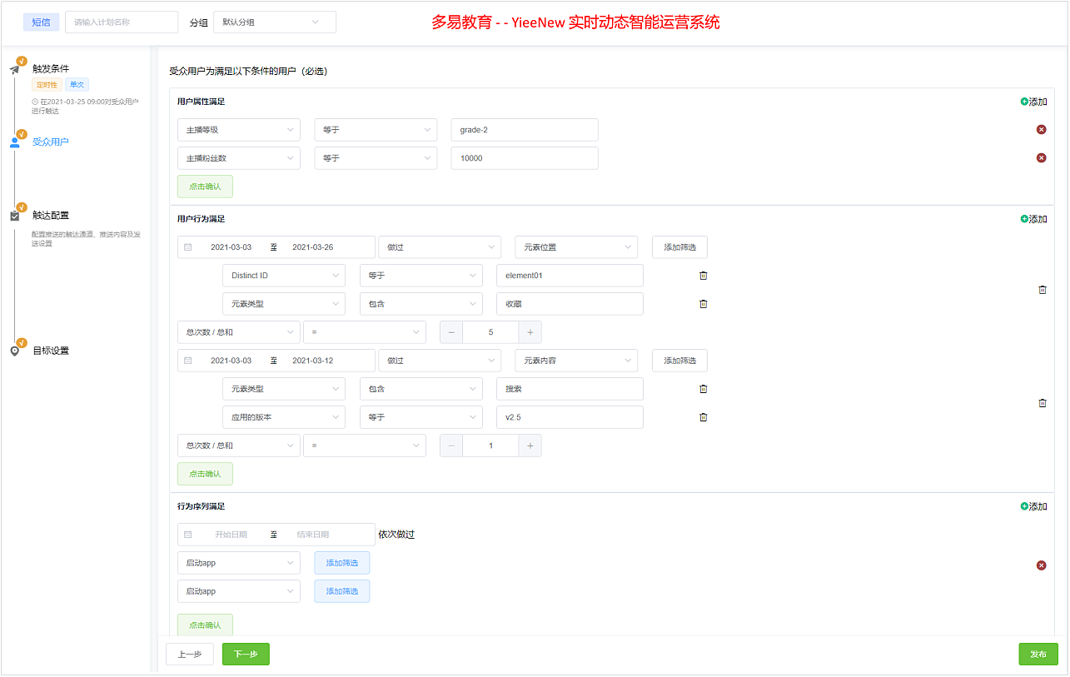Remove the 主播等级 attribute condition row

click(x=1041, y=130)
